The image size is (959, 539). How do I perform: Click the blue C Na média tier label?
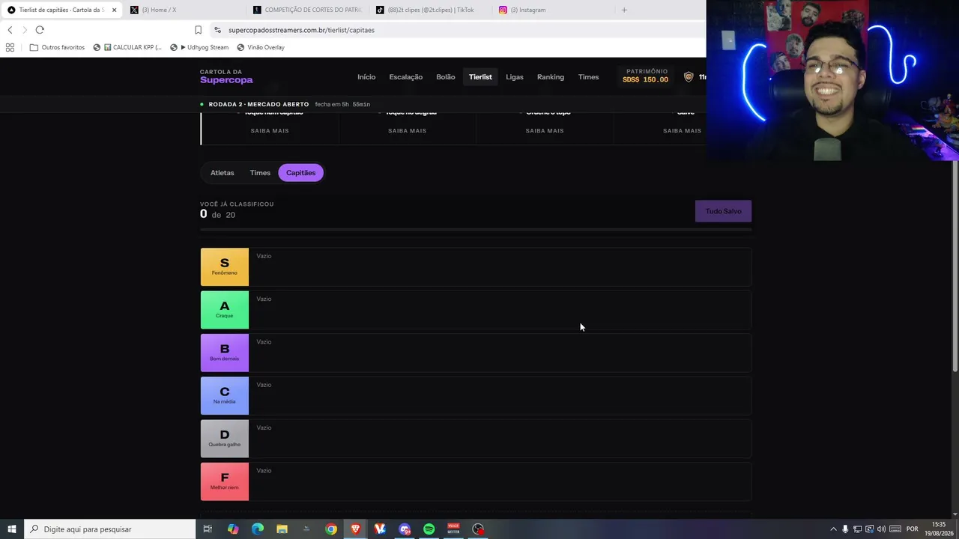click(225, 396)
